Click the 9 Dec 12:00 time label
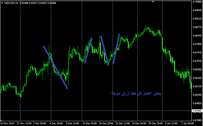Screen dimensions: 203x126 (x=73, y=123)
